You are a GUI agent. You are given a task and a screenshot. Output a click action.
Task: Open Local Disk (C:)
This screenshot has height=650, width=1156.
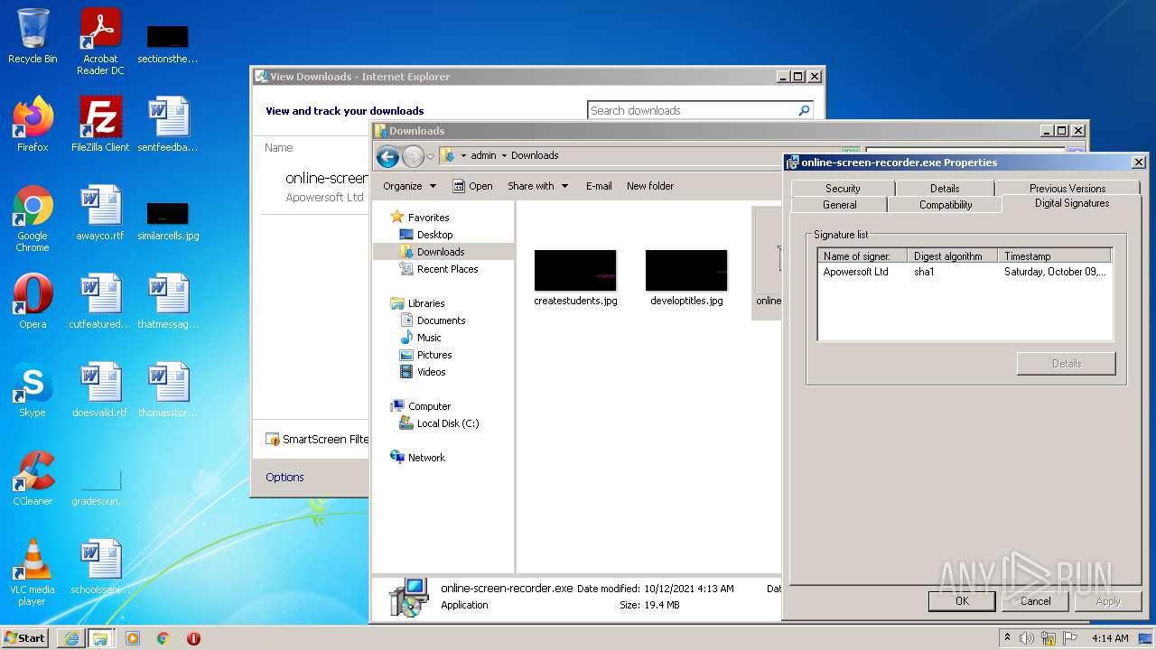click(439, 423)
